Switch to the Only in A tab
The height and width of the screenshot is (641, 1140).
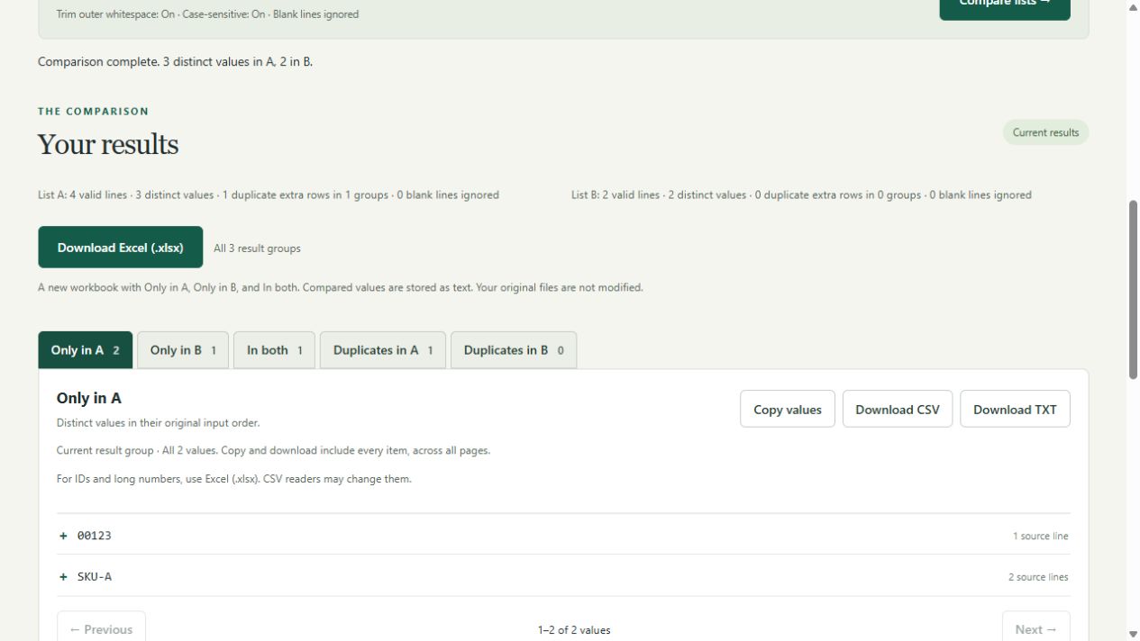click(86, 350)
